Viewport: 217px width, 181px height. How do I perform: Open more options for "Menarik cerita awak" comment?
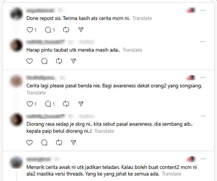[203, 159]
